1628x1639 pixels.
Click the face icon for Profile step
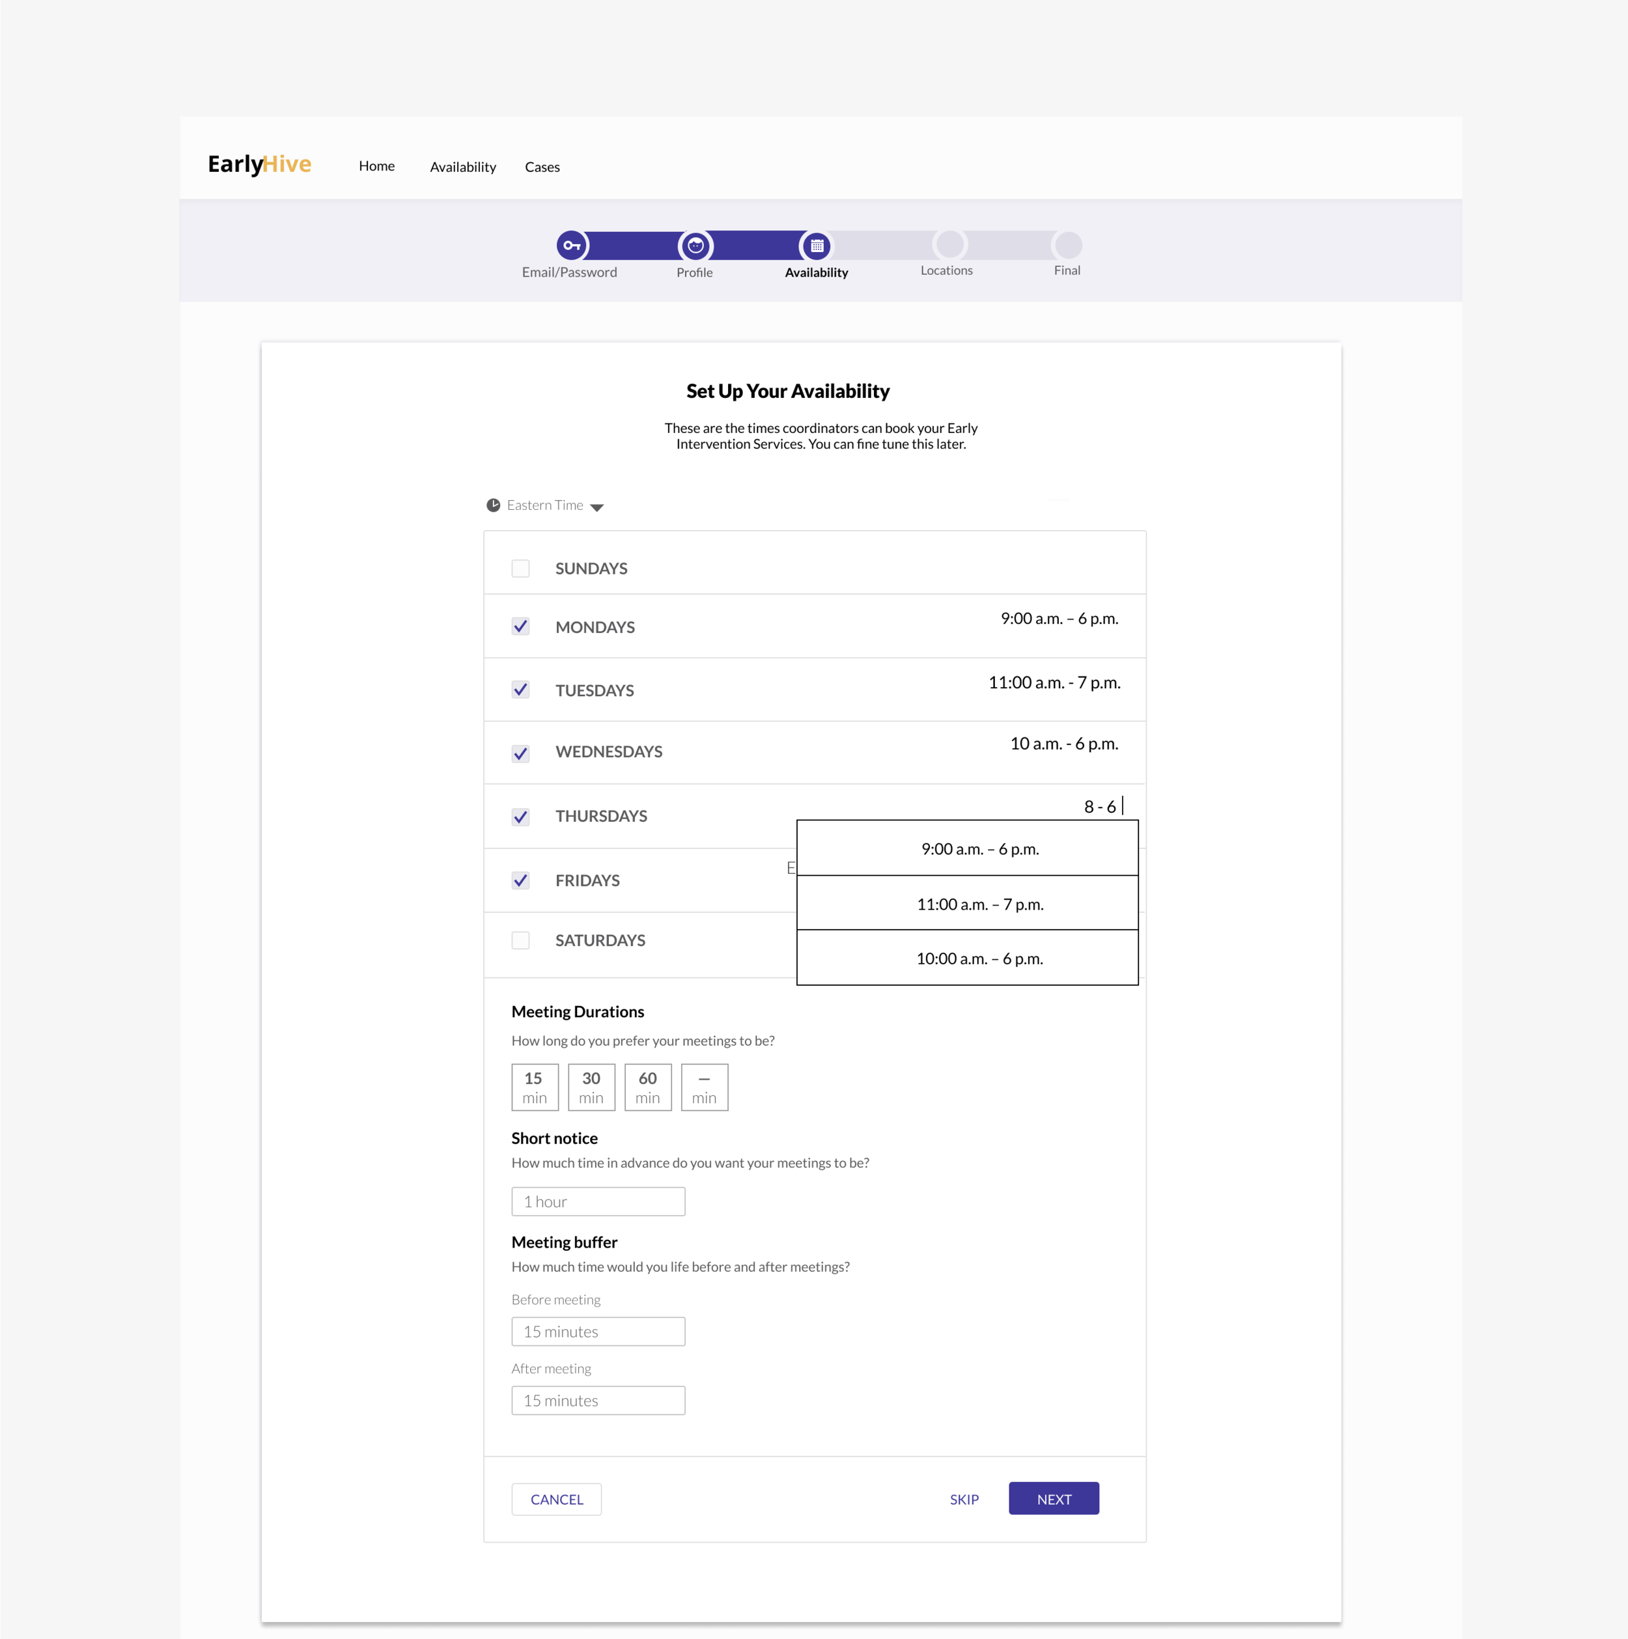[695, 246]
